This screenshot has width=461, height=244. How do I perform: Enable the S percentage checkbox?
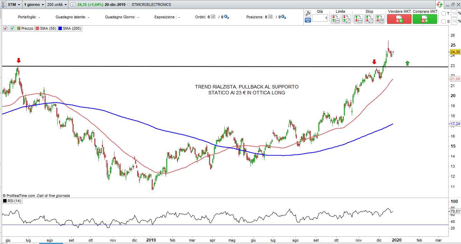444,21
